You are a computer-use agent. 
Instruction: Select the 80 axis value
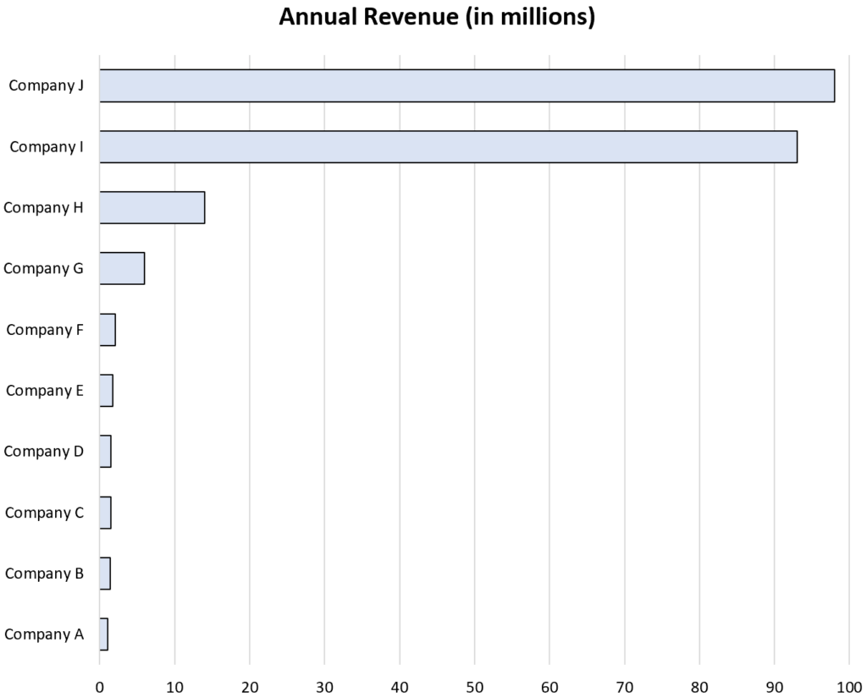[x=699, y=687]
